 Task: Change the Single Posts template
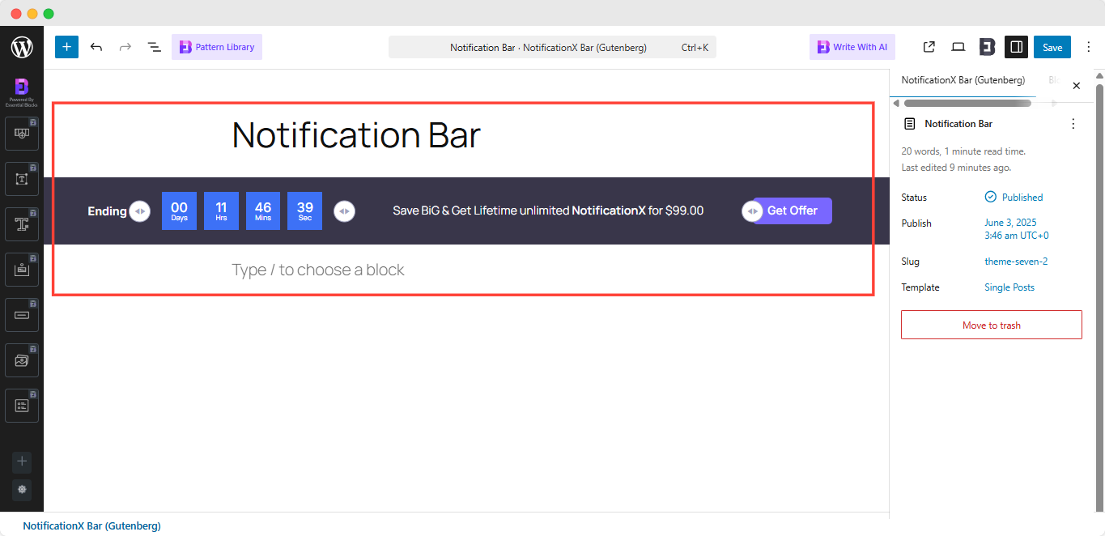1009,287
